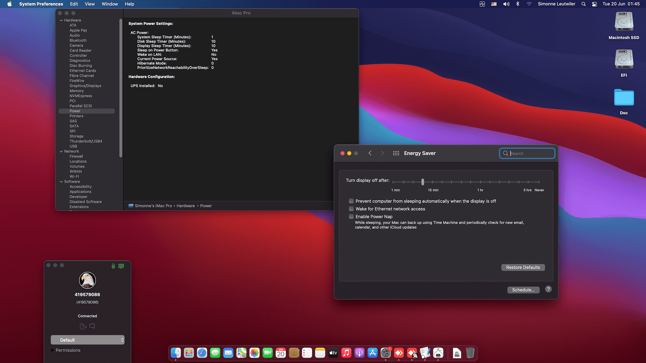
Task: Click the Simonne Leutwiler user name in the menu bar
Action: (557, 4)
